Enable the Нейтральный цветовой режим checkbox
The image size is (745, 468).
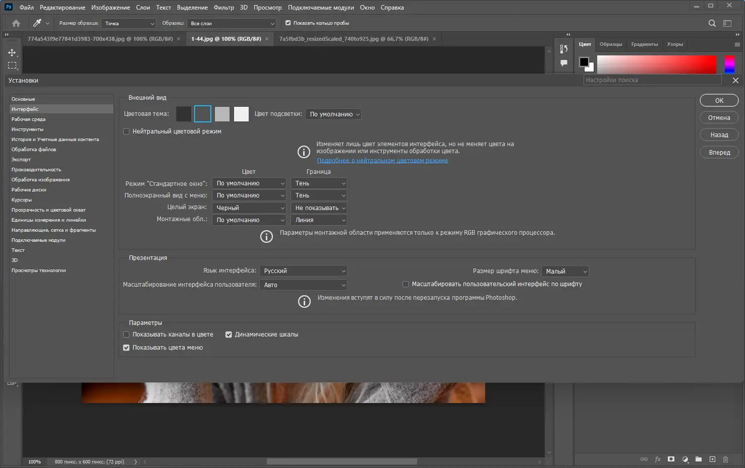coord(127,131)
